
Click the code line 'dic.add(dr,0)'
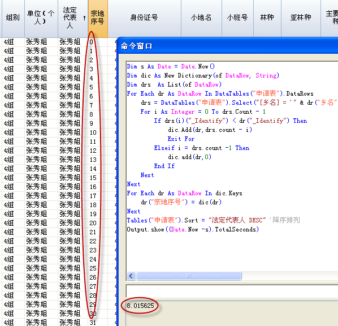[x=189, y=157]
